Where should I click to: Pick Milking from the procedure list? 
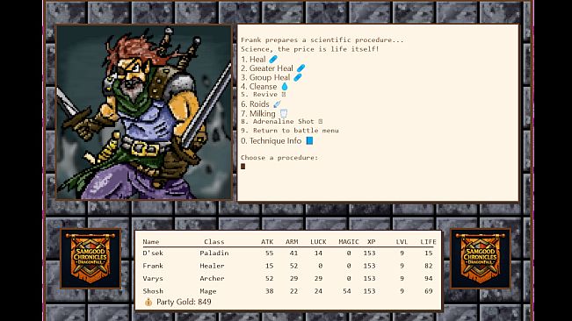264,113
